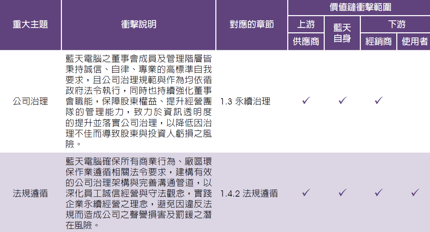This screenshot has height=232, width=430.
Task: Click the 藍天自身 header cell
Action: (x=342, y=33)
